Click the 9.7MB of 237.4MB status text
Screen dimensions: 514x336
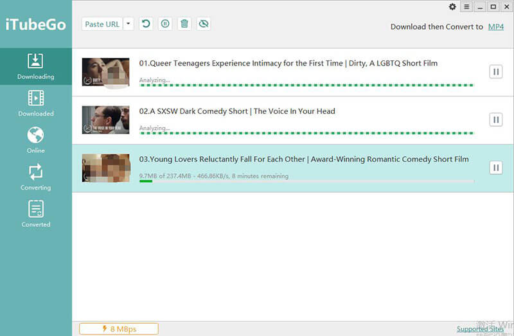click(x=214, y=176)
